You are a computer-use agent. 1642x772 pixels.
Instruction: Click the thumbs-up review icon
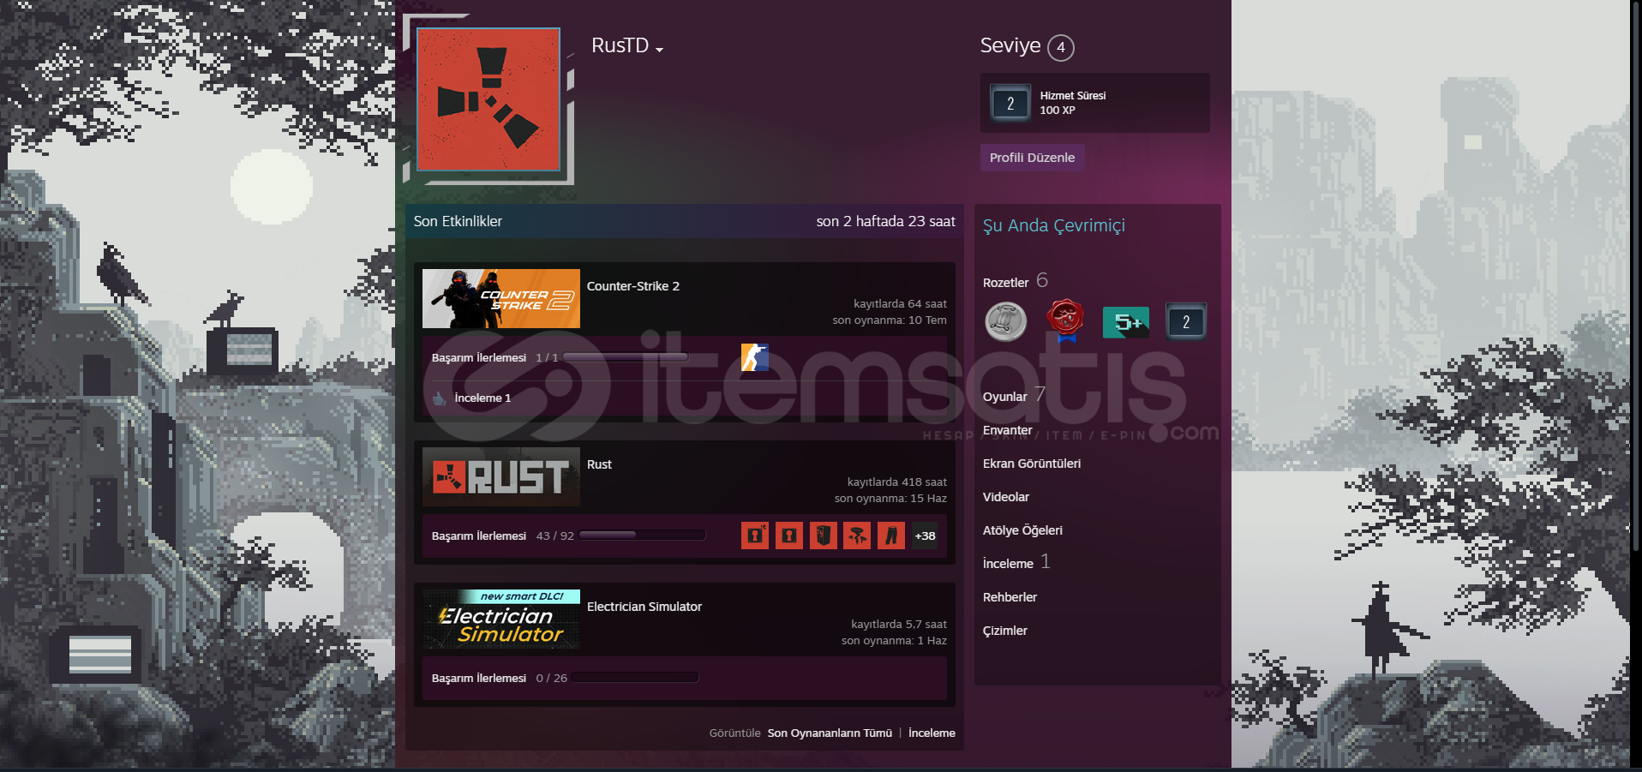(440, 398)
